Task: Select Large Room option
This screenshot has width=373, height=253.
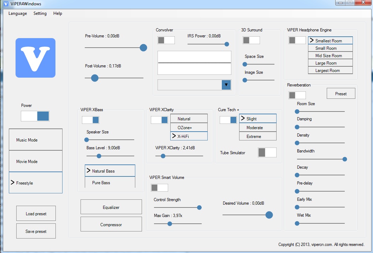Action: click(x=330, y=63)
